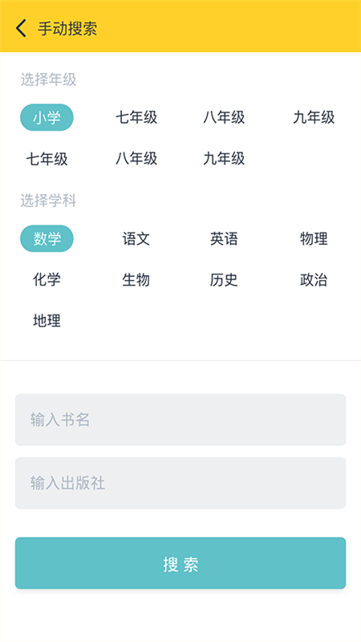Tap the teal 搜索 button
The image size is (361, 642).
pyautogui.click(x=180, y=563)
